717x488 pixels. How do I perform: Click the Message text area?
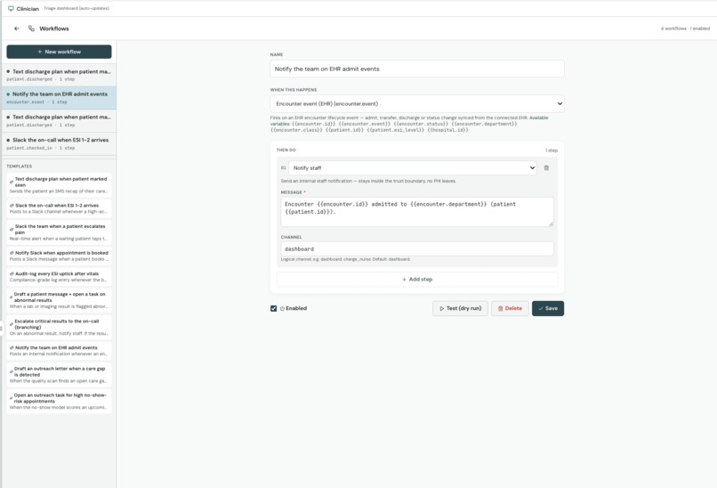416,212
